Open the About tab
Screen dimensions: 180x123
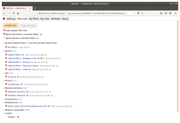pos(65,19)
